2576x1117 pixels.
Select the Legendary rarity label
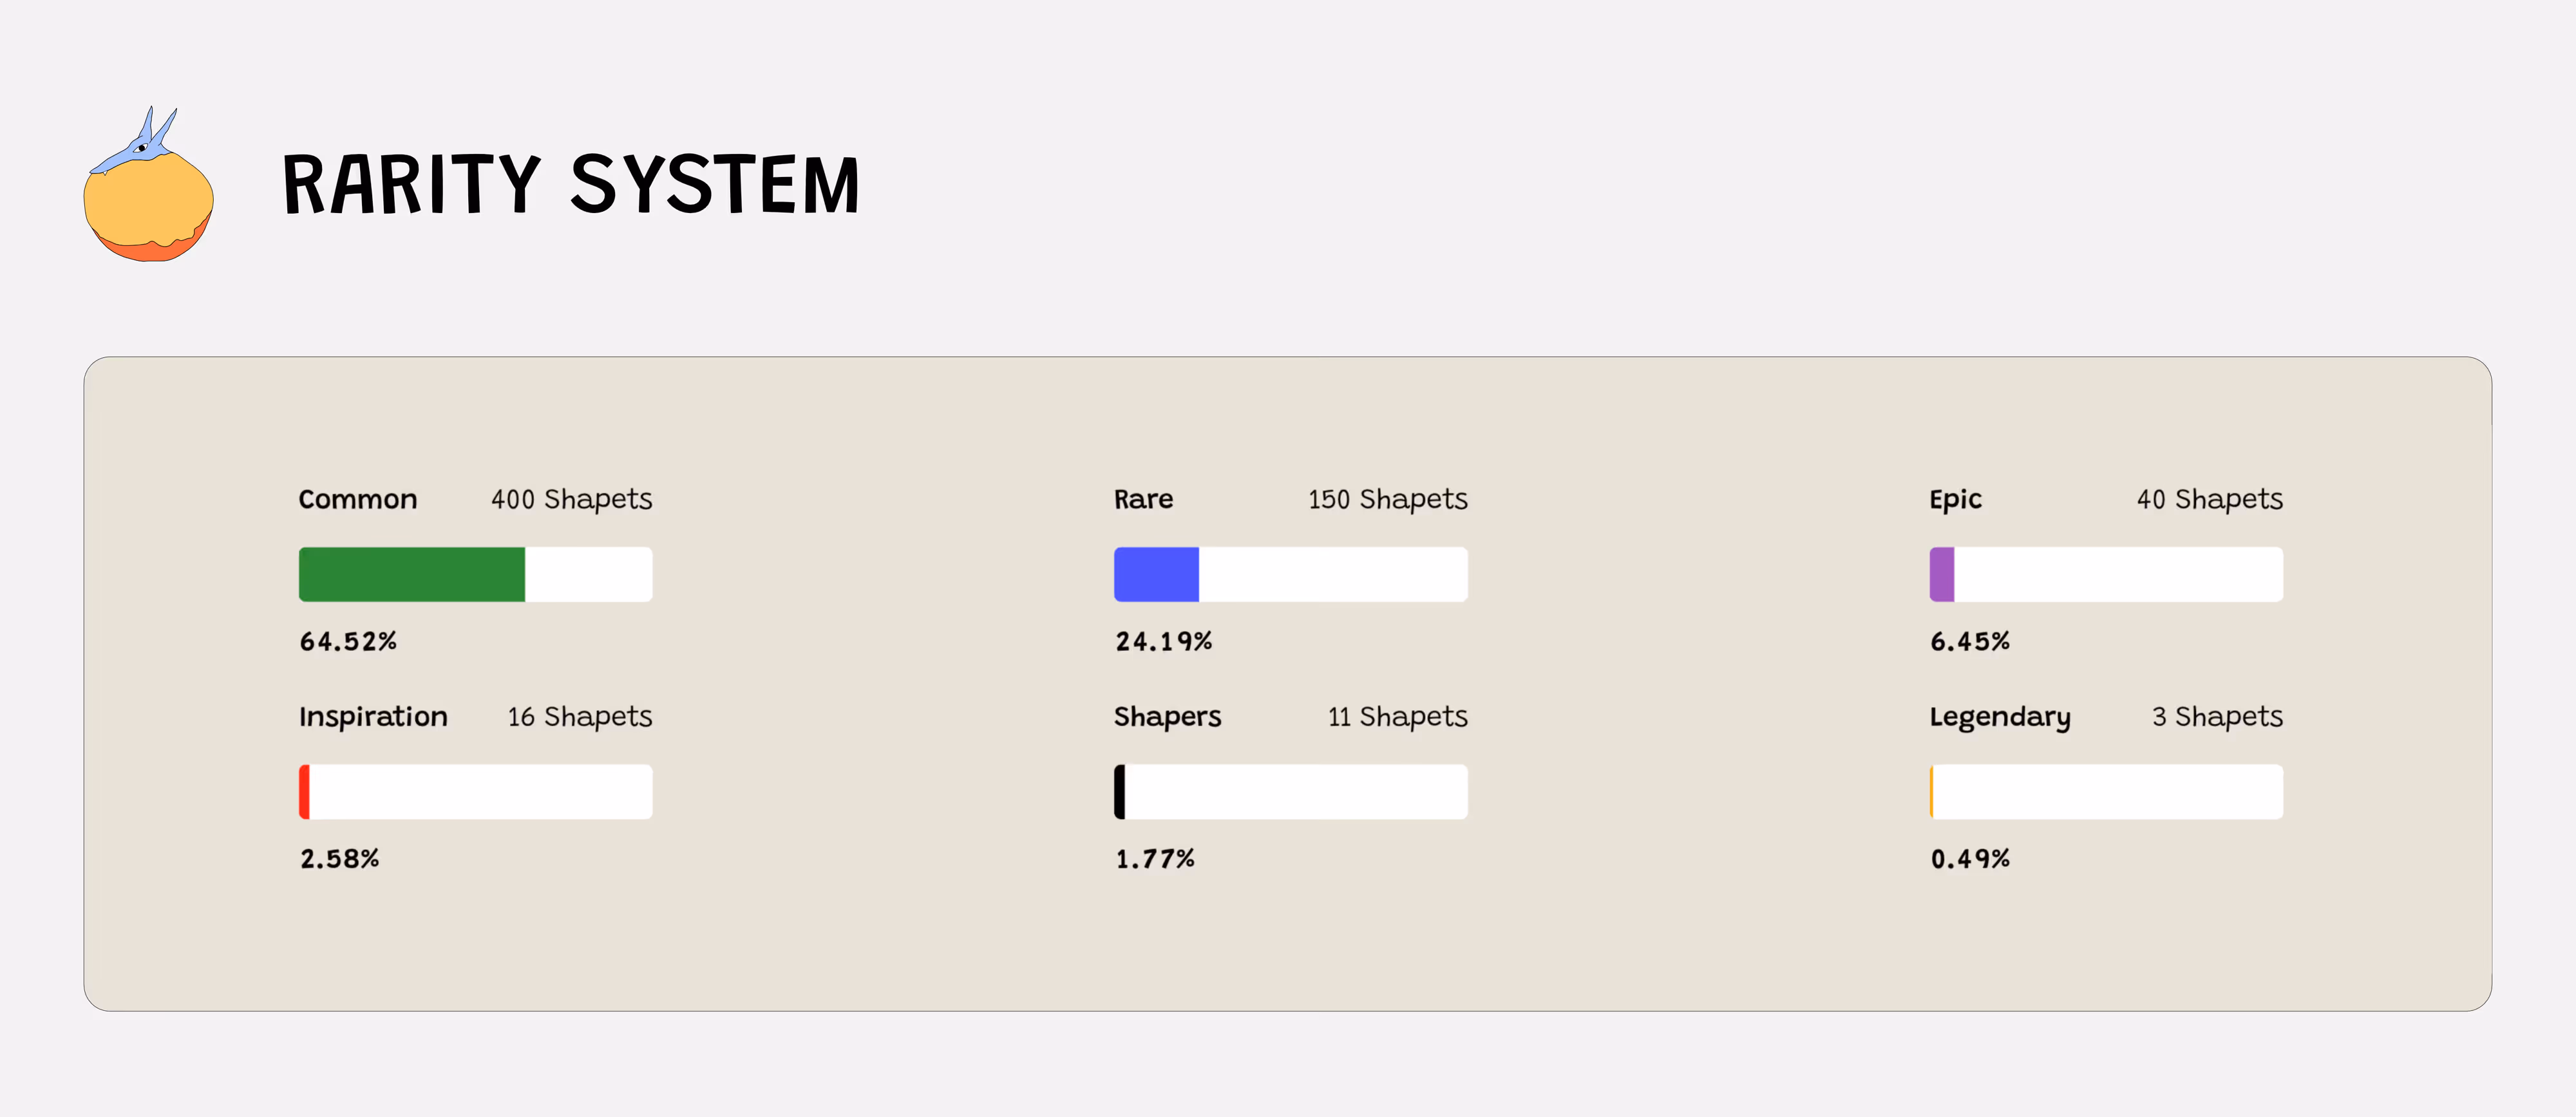(2000, 717)
